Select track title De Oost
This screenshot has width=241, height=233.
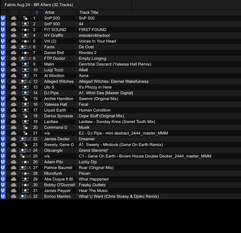coord(86,47)
